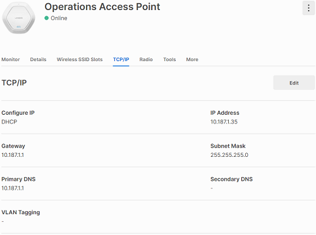Click the Subnet Mask value 255.255.255.0
The height and width of the screenshot is (235, 316).
pos(229,155)
